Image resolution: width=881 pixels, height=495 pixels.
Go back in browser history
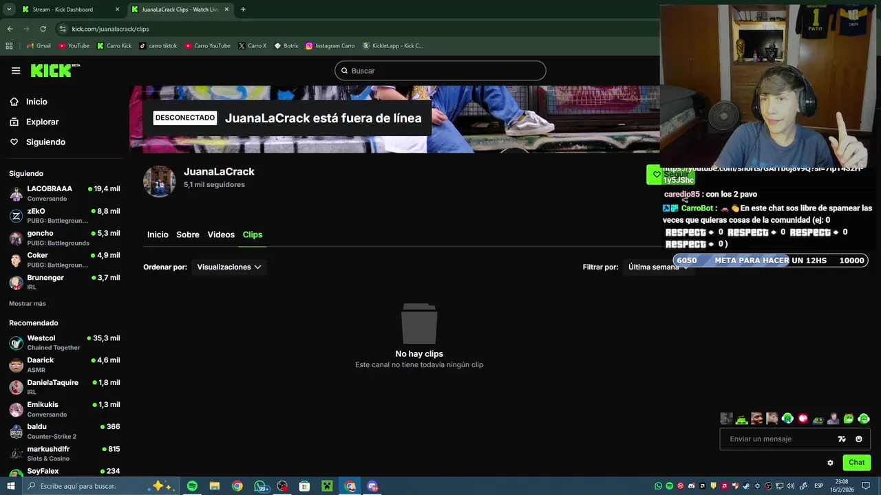(x=10, y=29)
